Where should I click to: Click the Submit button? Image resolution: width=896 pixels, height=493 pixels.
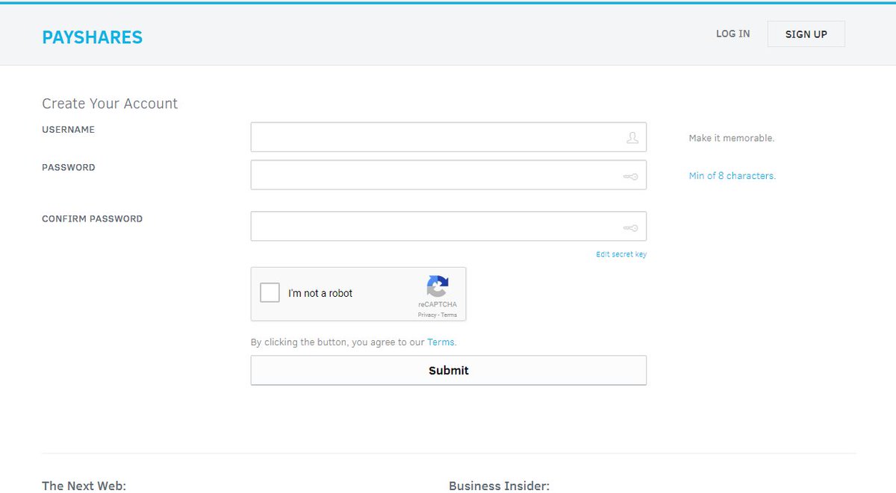click(x=448, y=370)
